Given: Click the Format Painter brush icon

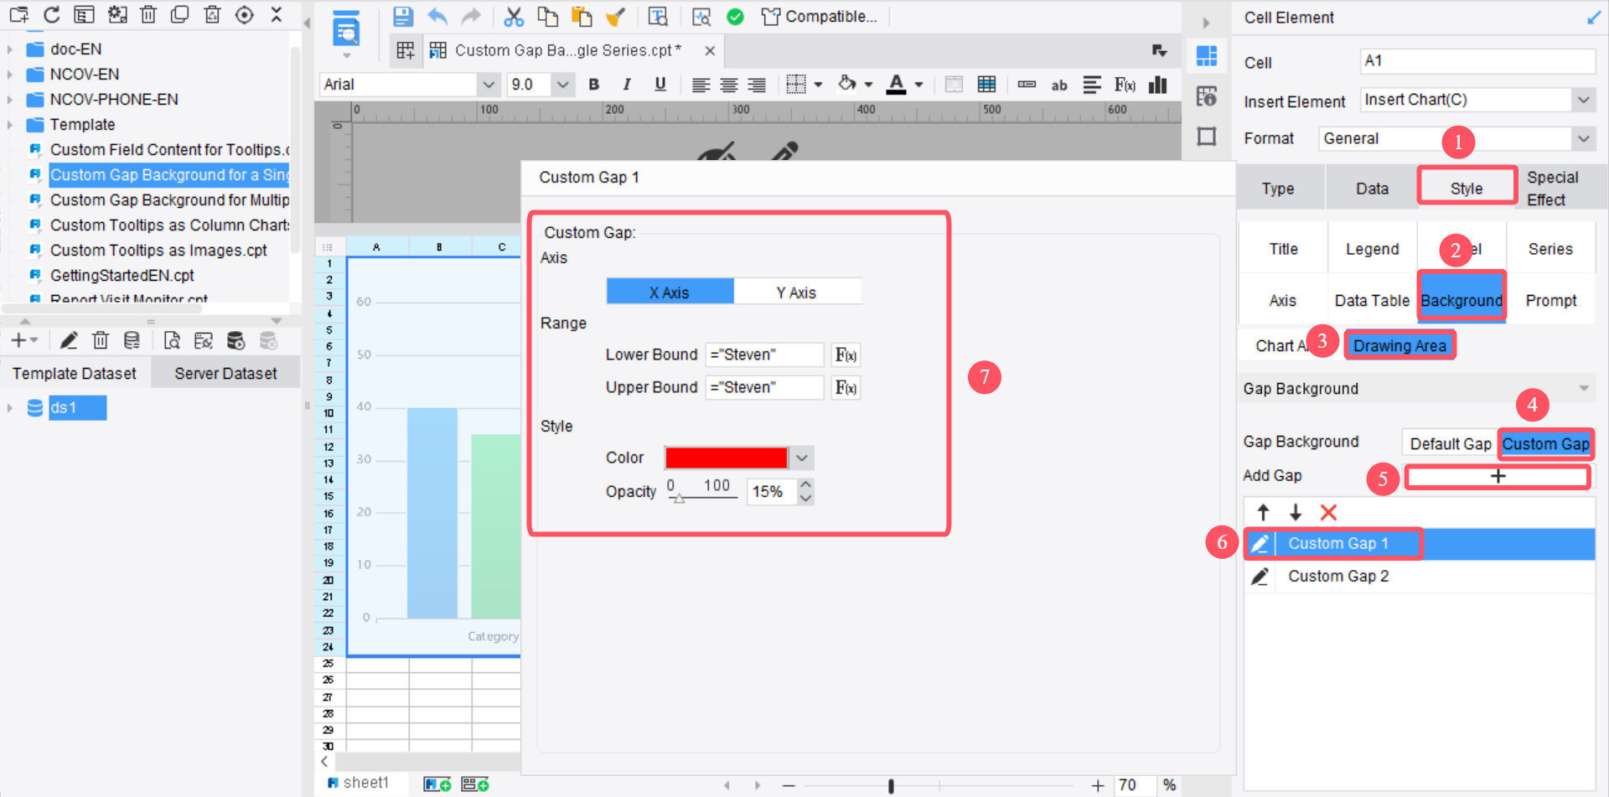Looking at the screenshot, I should pos(615,16).
